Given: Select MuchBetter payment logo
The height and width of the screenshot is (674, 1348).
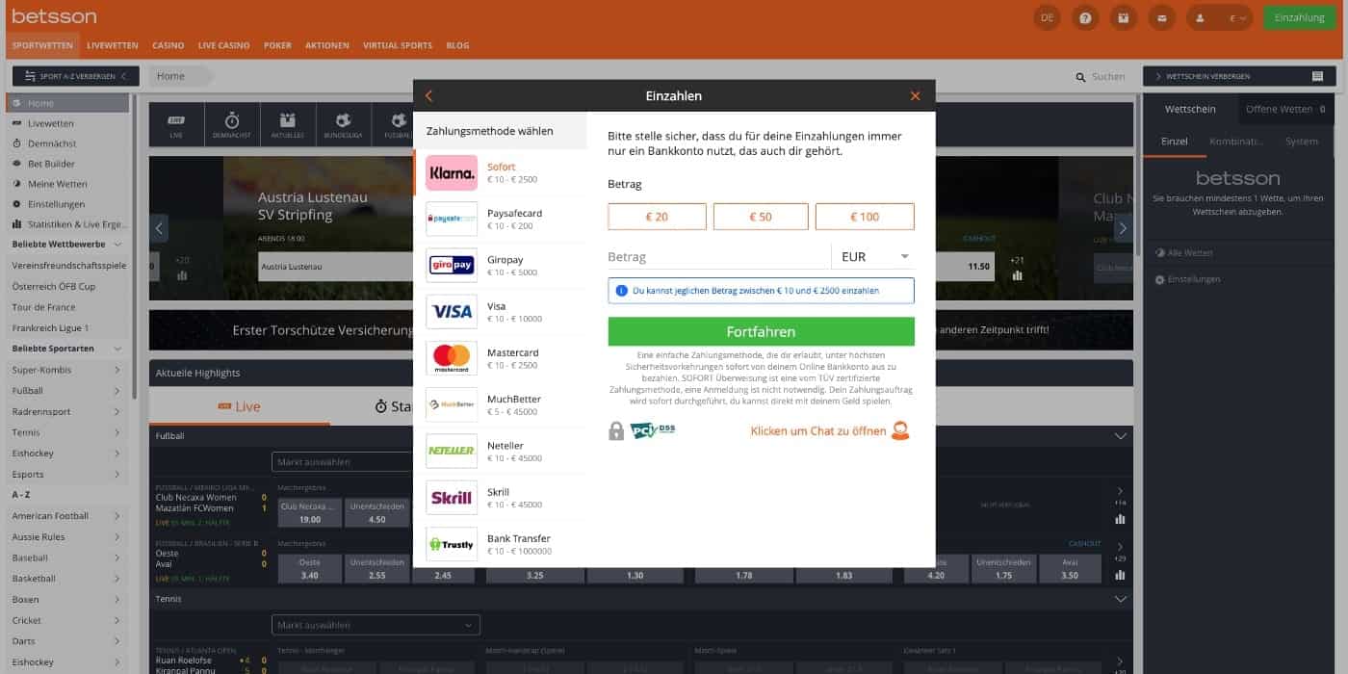Looking at the screenshot, I should (452, 404).
